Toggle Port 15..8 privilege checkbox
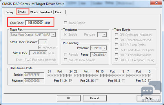Viewport: 164px width, 105px height. pos(123,81)
